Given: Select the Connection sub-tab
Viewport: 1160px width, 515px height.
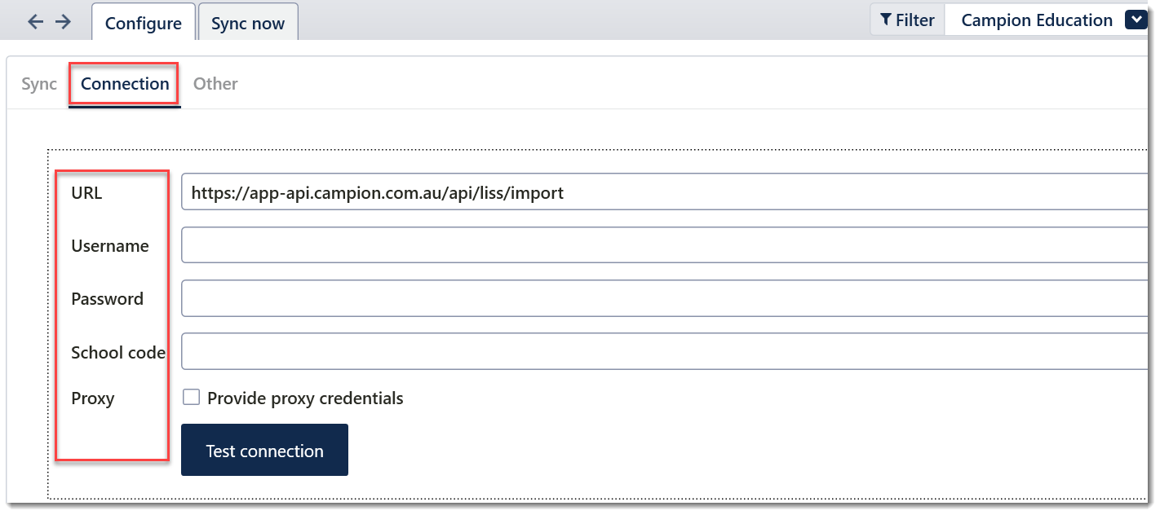Looking at the screenshot, I should 125,84.
